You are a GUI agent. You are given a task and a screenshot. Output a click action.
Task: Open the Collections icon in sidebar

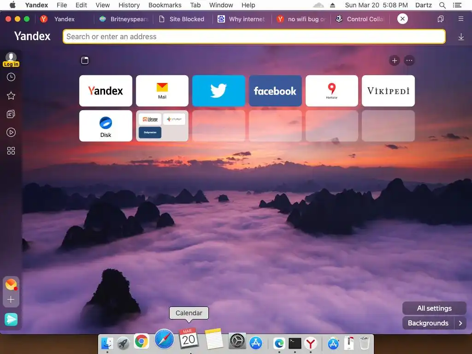11,114
